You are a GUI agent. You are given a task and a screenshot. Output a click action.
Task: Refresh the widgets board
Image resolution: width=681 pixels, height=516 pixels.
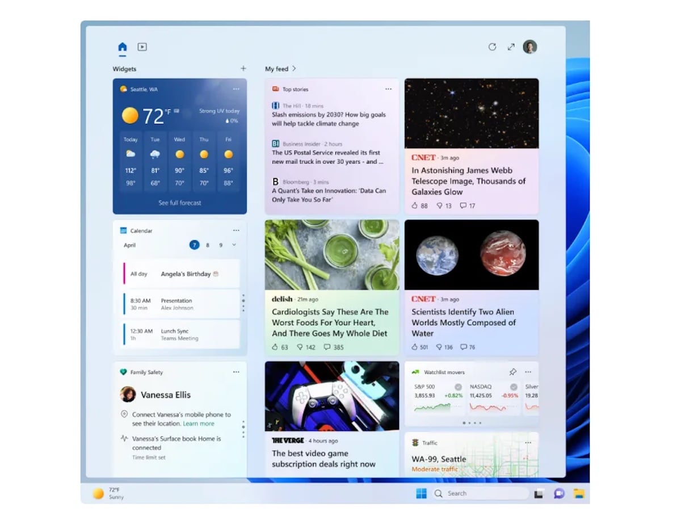click(x=492, y=47)
